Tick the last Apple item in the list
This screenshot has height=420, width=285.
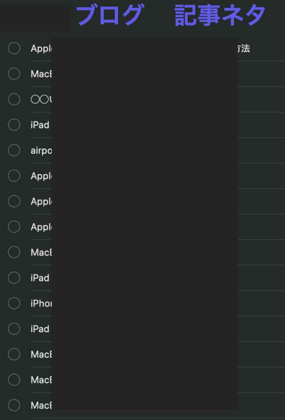pos(14,227)
